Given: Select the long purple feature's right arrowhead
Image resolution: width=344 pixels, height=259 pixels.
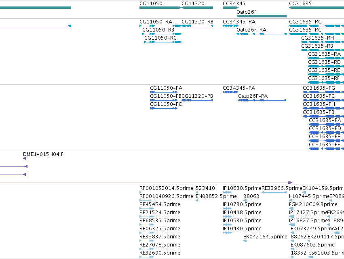Looking at the screenshot, I should tap(290, 183).
